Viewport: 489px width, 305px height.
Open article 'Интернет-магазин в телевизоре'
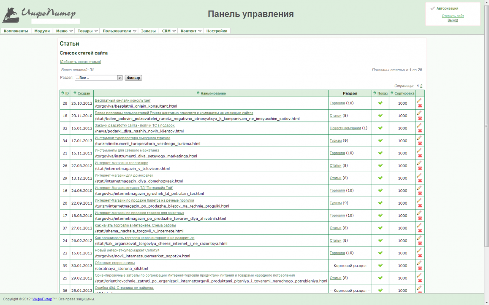121,163
